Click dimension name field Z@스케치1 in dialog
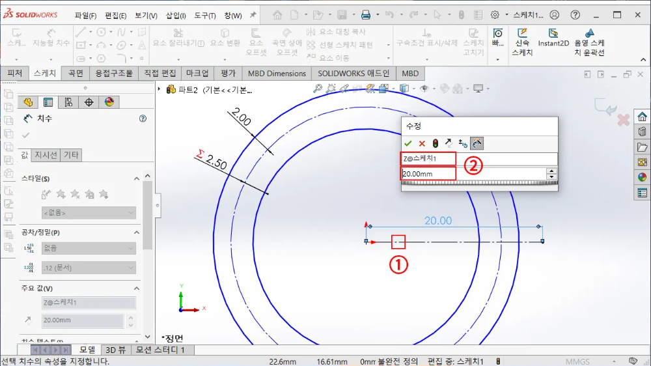 479,159
